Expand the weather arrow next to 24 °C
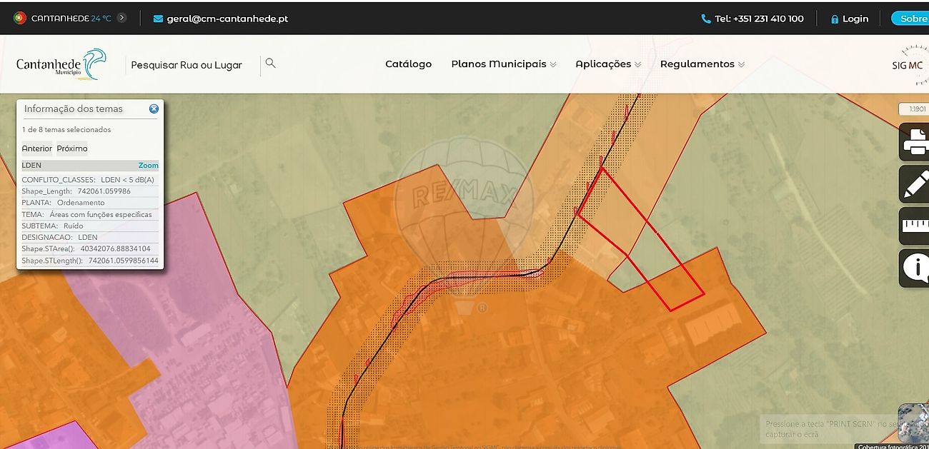 pos(121,18)
